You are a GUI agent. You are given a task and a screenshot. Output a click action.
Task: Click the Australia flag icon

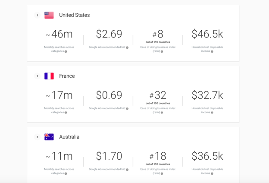pyautogui.click(x=49, y=137)
